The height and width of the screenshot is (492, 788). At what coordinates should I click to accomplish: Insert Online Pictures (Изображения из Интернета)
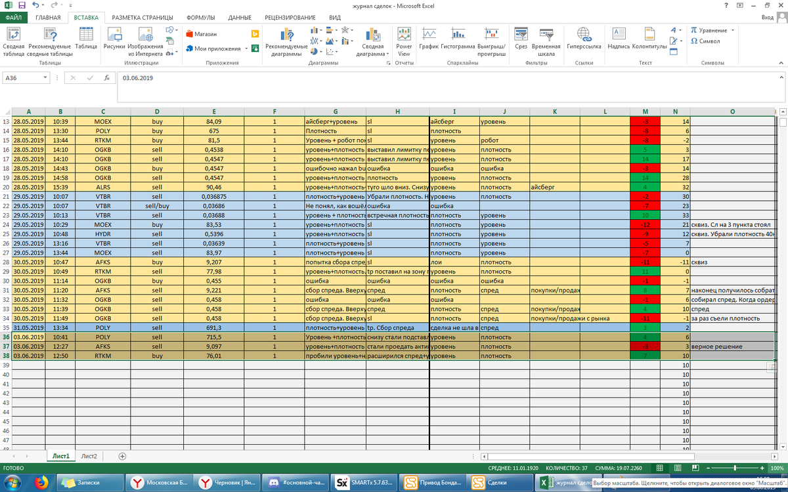pos(145,41)
